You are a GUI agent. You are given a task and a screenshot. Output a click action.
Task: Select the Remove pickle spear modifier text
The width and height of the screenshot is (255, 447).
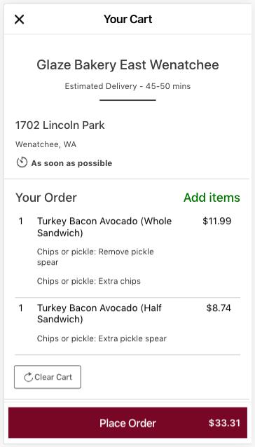95,257
